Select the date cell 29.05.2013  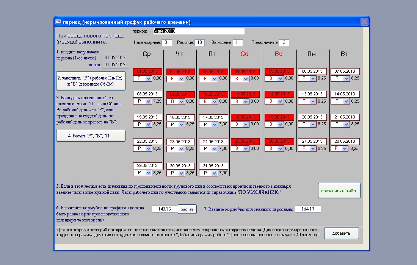(x=147, y=166)
